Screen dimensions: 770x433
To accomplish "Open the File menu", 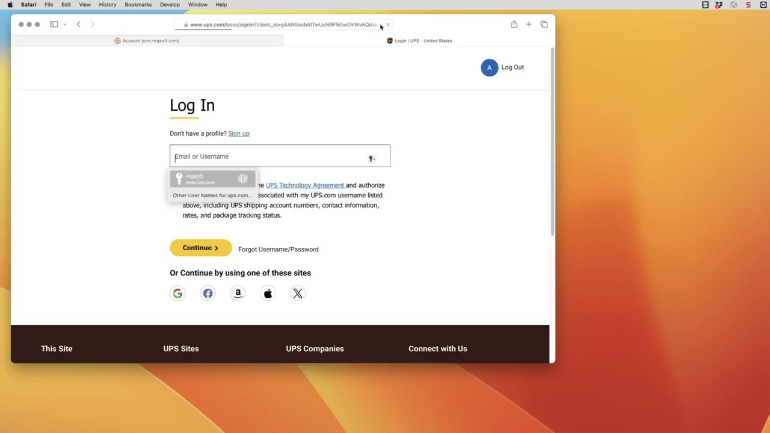I will point(49,5).
